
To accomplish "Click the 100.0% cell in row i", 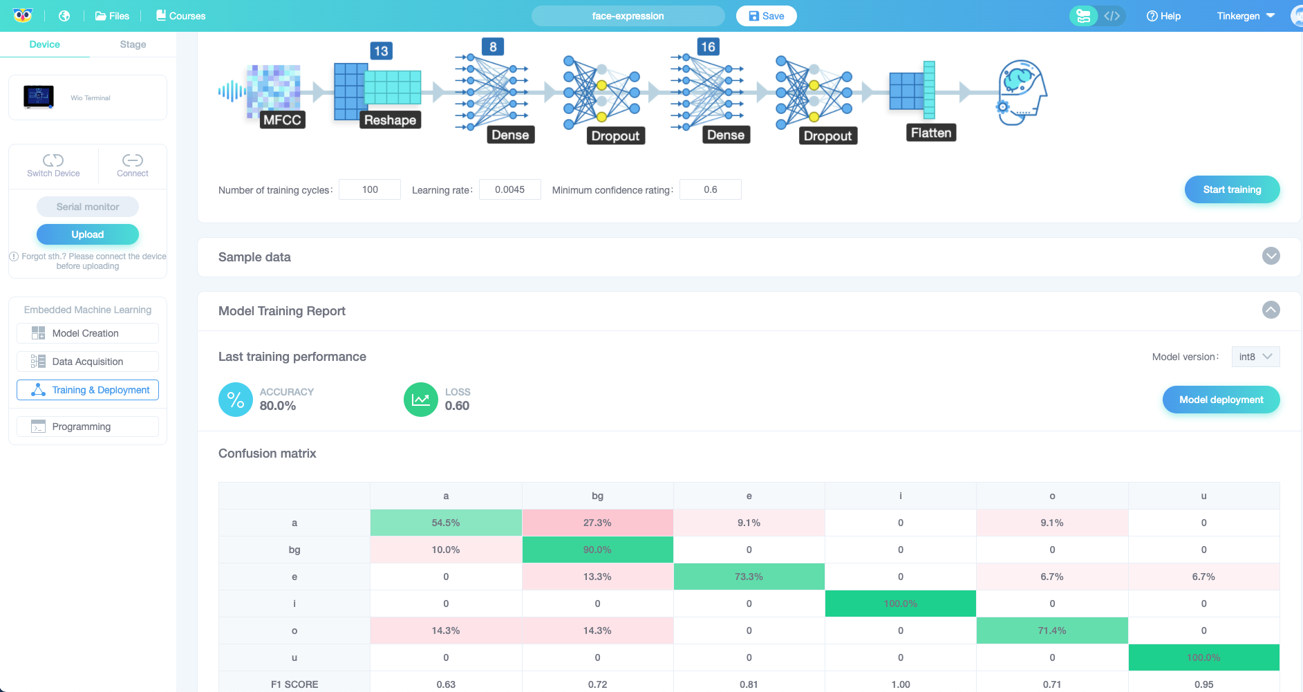I will (x=901, y=604).
